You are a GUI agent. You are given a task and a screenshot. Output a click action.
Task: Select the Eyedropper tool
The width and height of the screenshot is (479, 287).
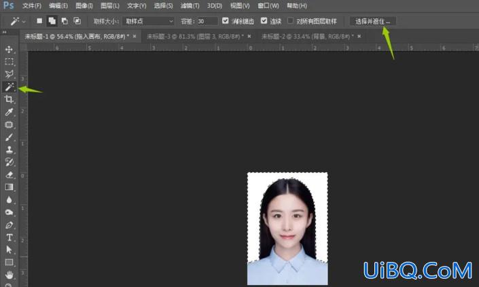click(x=9, y=112)
